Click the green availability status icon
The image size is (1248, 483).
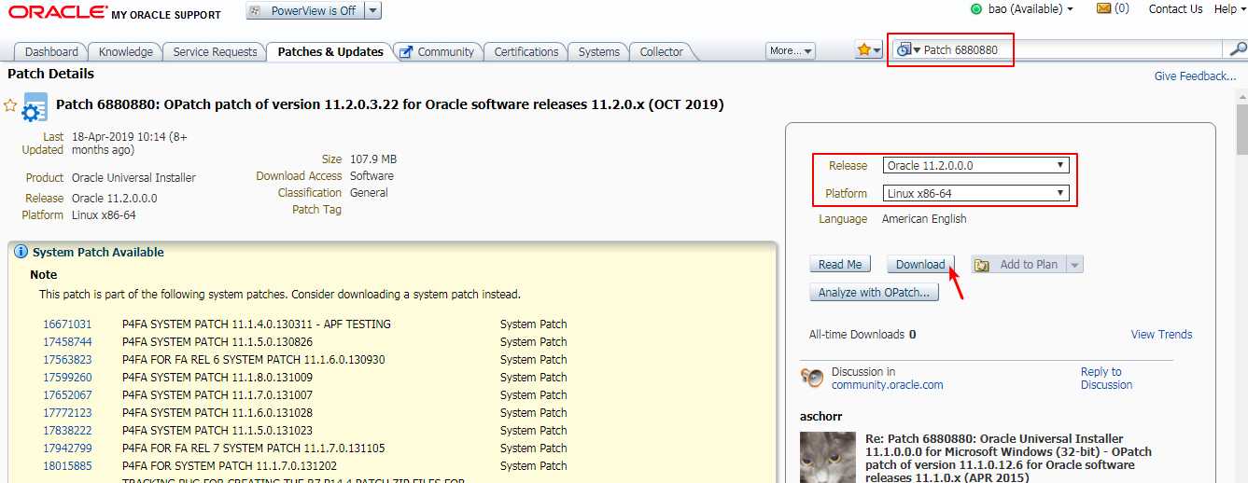click(x=976, y=9)
